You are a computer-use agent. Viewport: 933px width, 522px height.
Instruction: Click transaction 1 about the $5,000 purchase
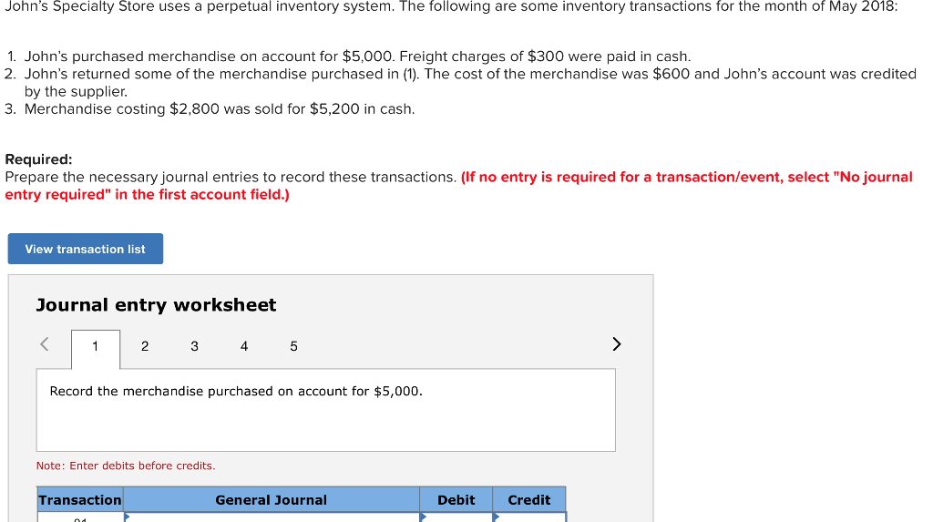(357, 56)
